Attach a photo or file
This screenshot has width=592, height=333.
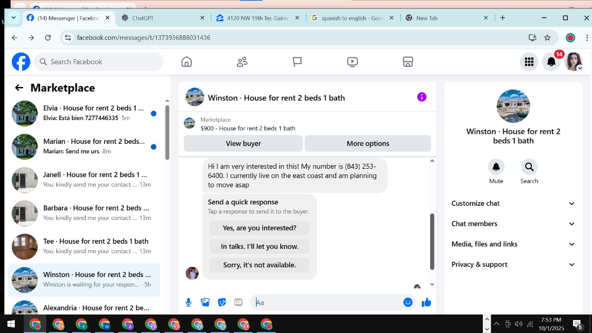[x=205, y=302]
